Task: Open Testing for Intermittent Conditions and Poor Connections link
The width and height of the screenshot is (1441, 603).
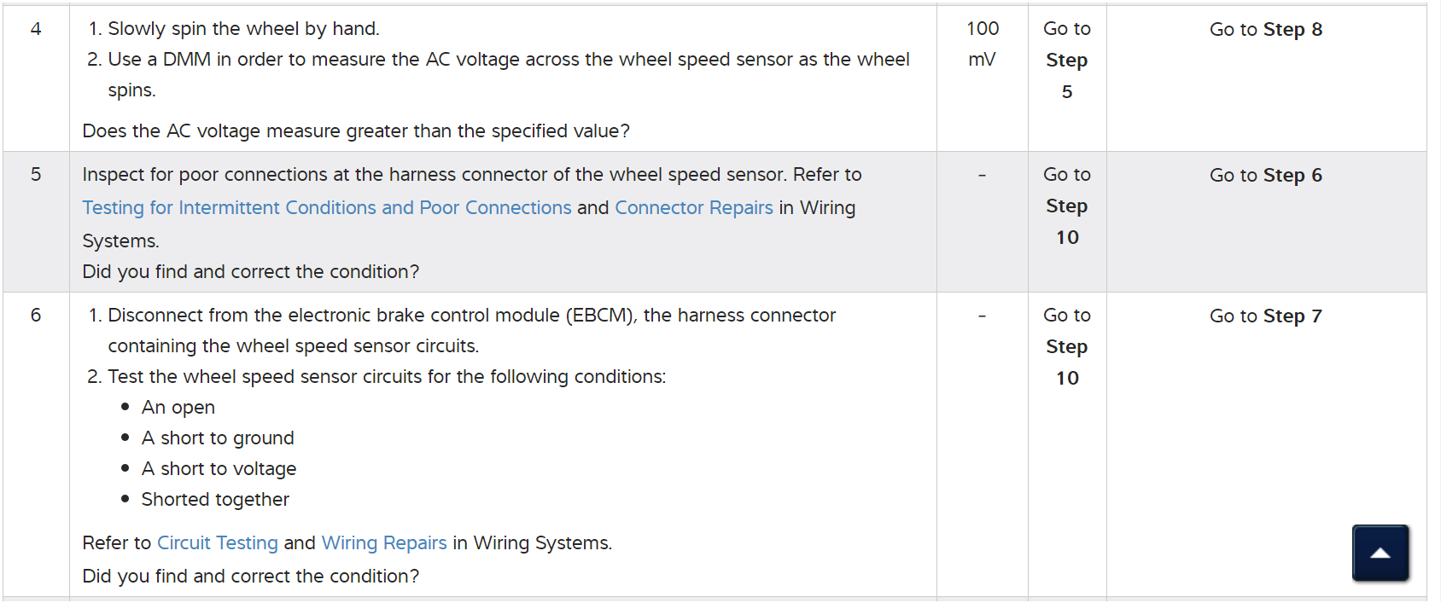Action: pyautogui.click(x=326, y=208)
